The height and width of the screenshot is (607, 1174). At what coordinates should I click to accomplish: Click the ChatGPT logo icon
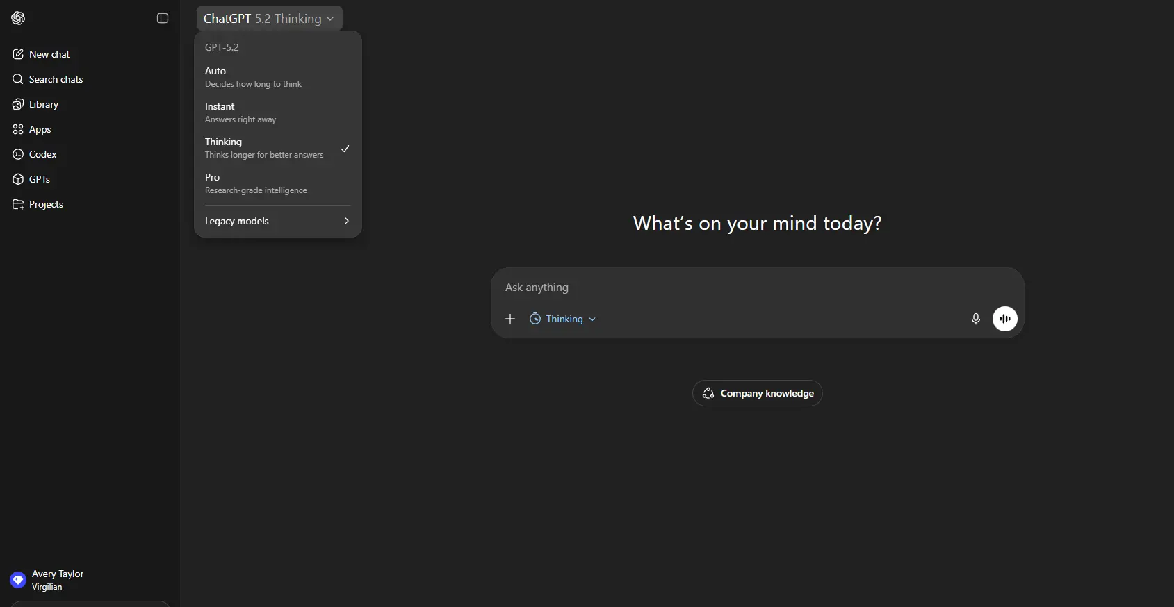pyautogui.click(x=18, y=18)
